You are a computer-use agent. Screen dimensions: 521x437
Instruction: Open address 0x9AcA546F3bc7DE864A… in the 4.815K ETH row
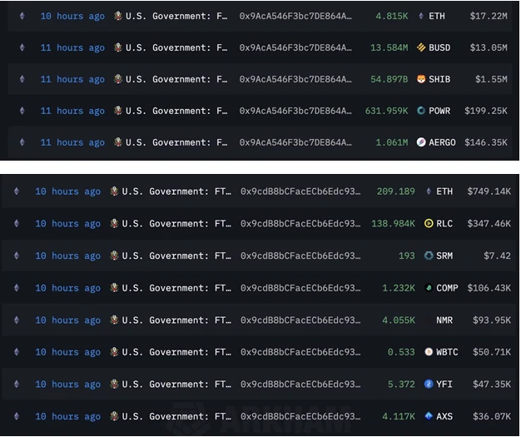295,16
